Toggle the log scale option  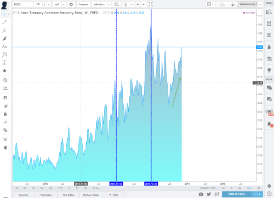(x=239, y=188)
